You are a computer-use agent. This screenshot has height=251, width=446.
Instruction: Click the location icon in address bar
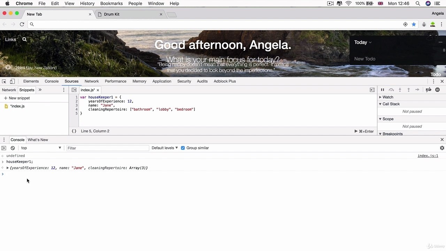405,24
